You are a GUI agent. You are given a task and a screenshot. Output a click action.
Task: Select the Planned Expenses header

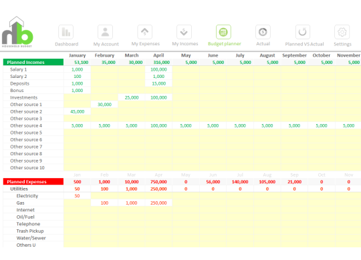(x=33, y=182)
